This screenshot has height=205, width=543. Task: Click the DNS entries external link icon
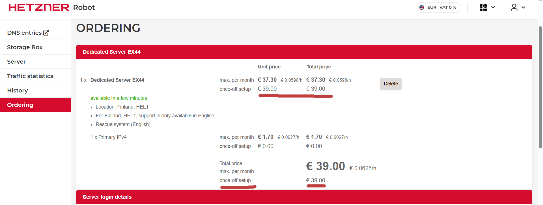(46, 33)
